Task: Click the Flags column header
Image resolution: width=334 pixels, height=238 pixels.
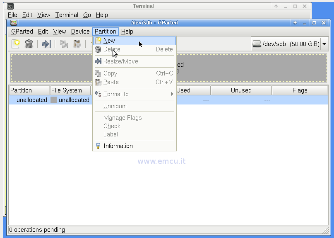Action: [x=300, y=90]
